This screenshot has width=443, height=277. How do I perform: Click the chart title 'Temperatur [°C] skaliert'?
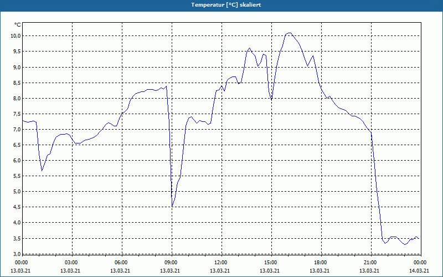point(226,5)
